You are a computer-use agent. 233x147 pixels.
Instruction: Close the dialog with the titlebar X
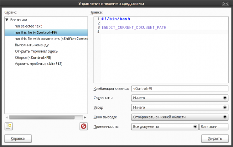(x=225, y=4)
